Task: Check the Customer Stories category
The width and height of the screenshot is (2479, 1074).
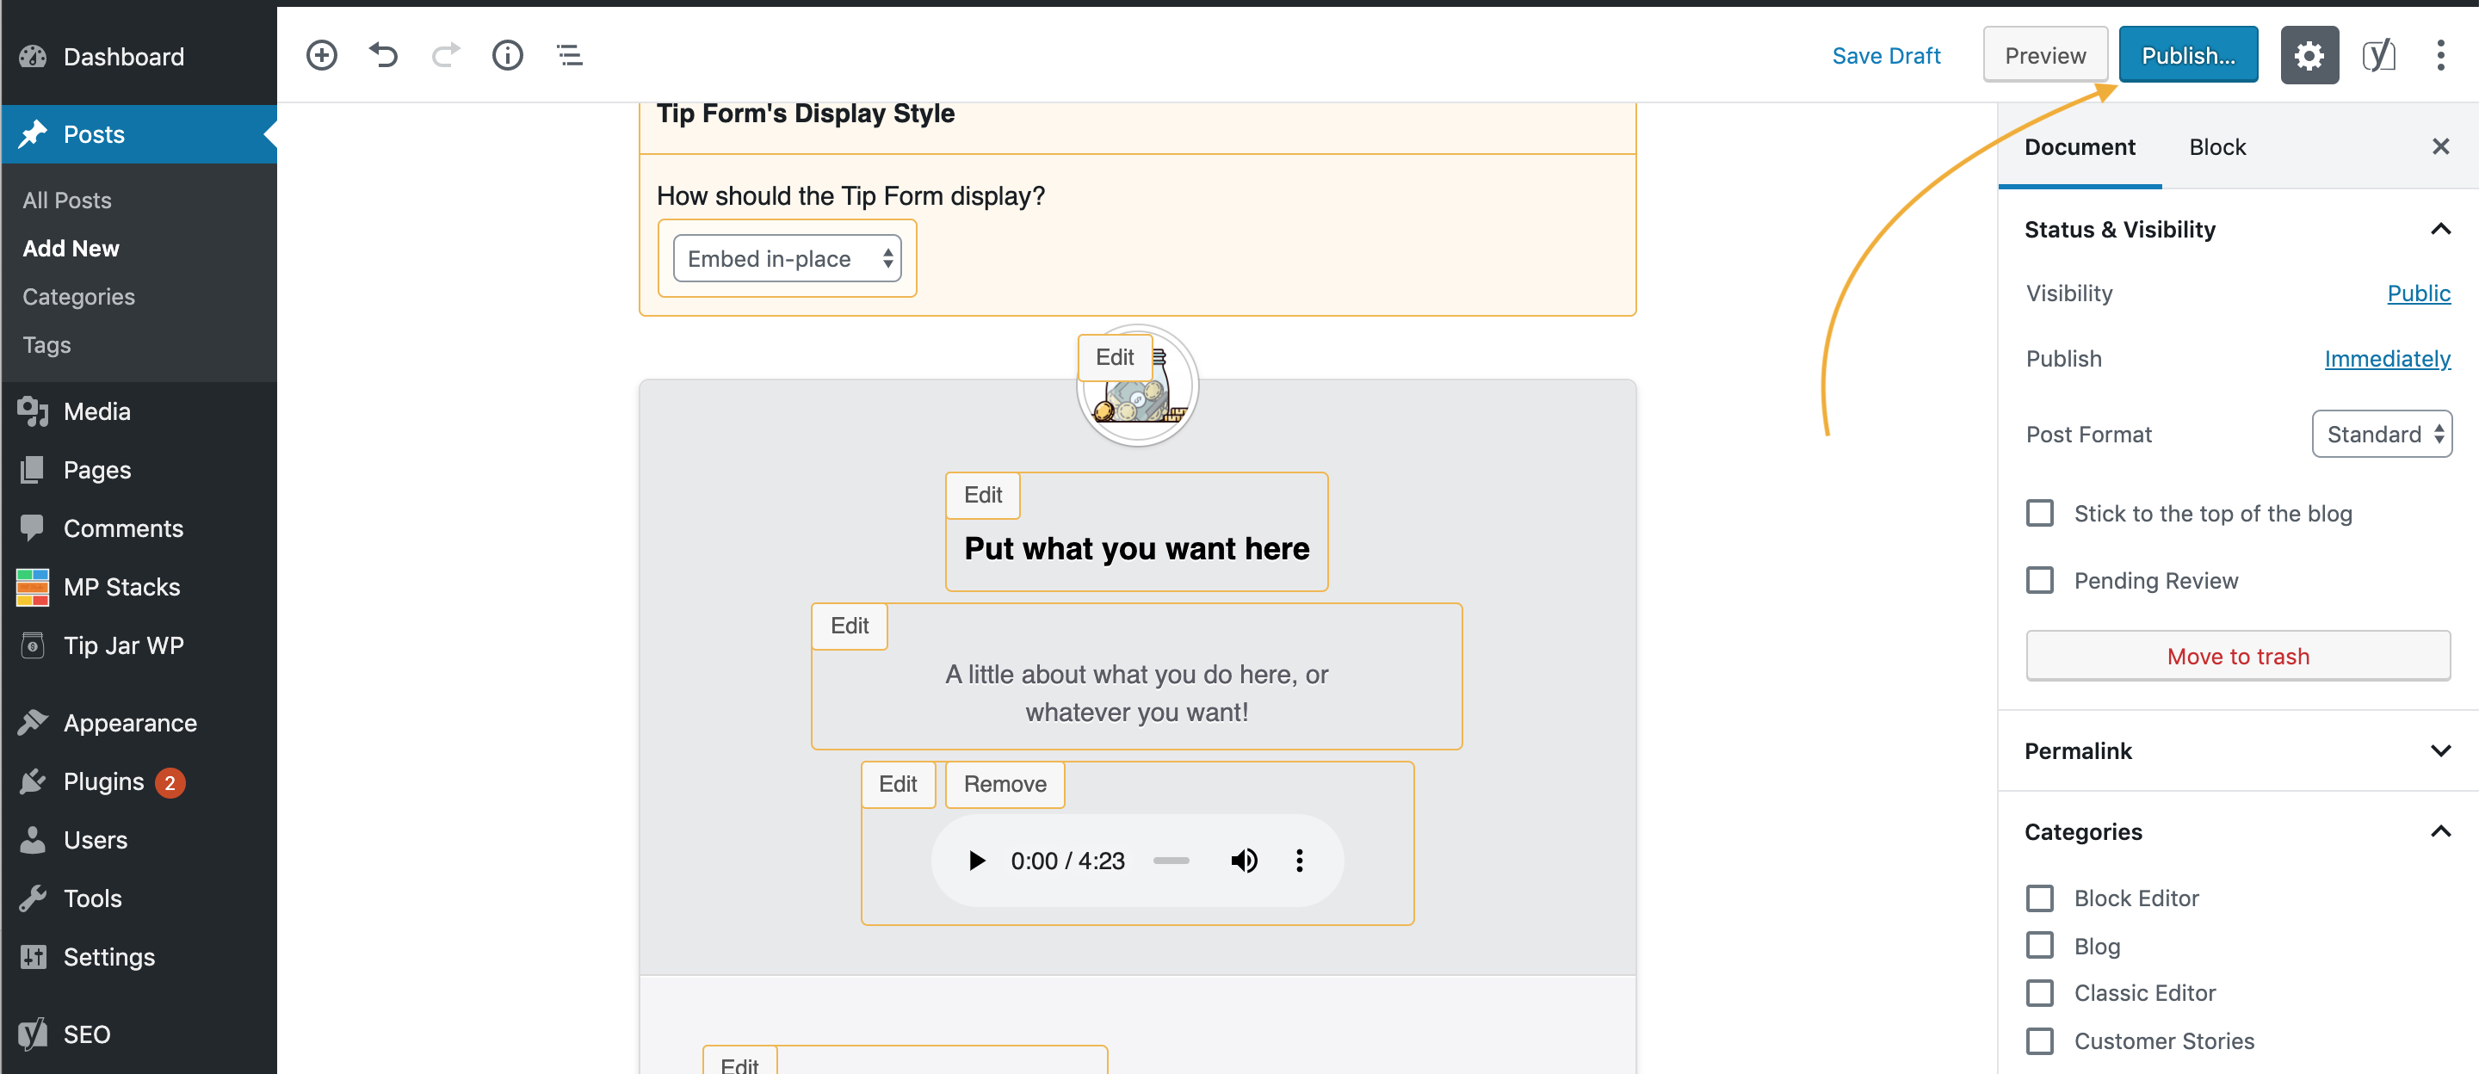Action: [2039, 1040]
